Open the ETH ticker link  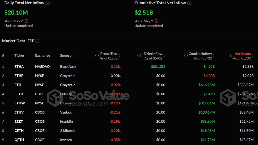coord(18,85)
